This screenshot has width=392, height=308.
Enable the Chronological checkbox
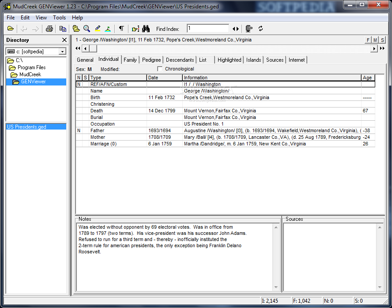[x=160, y=69]
